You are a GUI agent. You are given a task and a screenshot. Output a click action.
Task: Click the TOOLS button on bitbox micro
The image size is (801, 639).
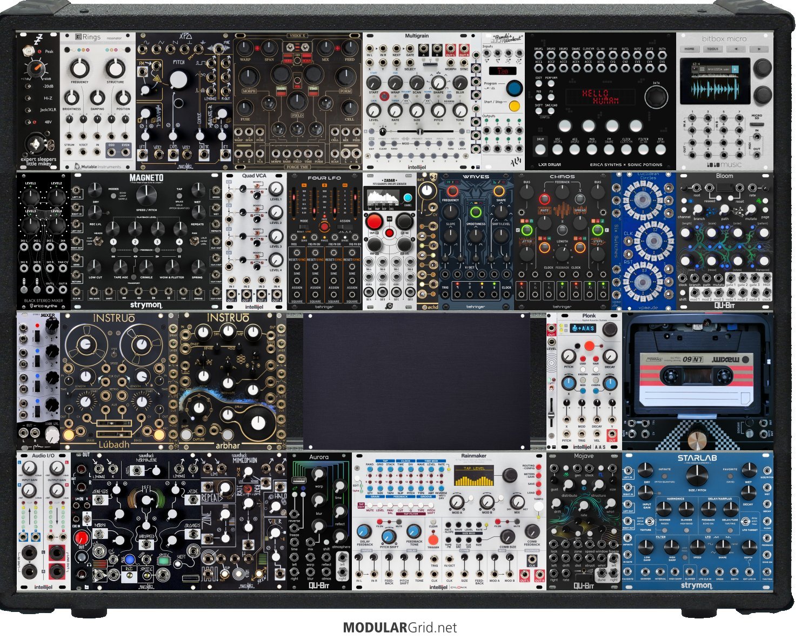click(x=713, y=49)
